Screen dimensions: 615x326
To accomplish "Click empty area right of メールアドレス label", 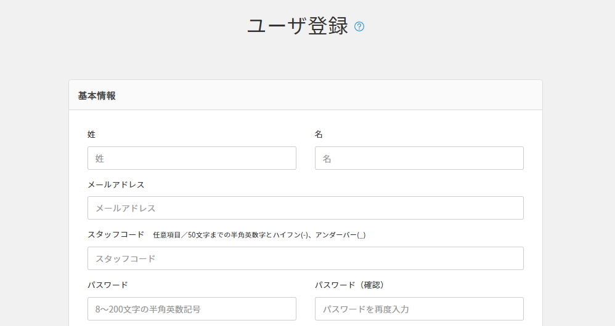I will point(339,185).
